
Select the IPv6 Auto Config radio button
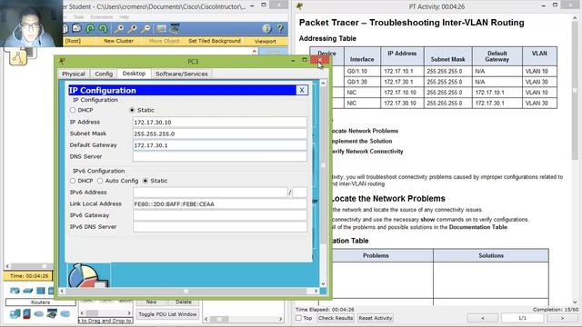[x=100, y=181]
